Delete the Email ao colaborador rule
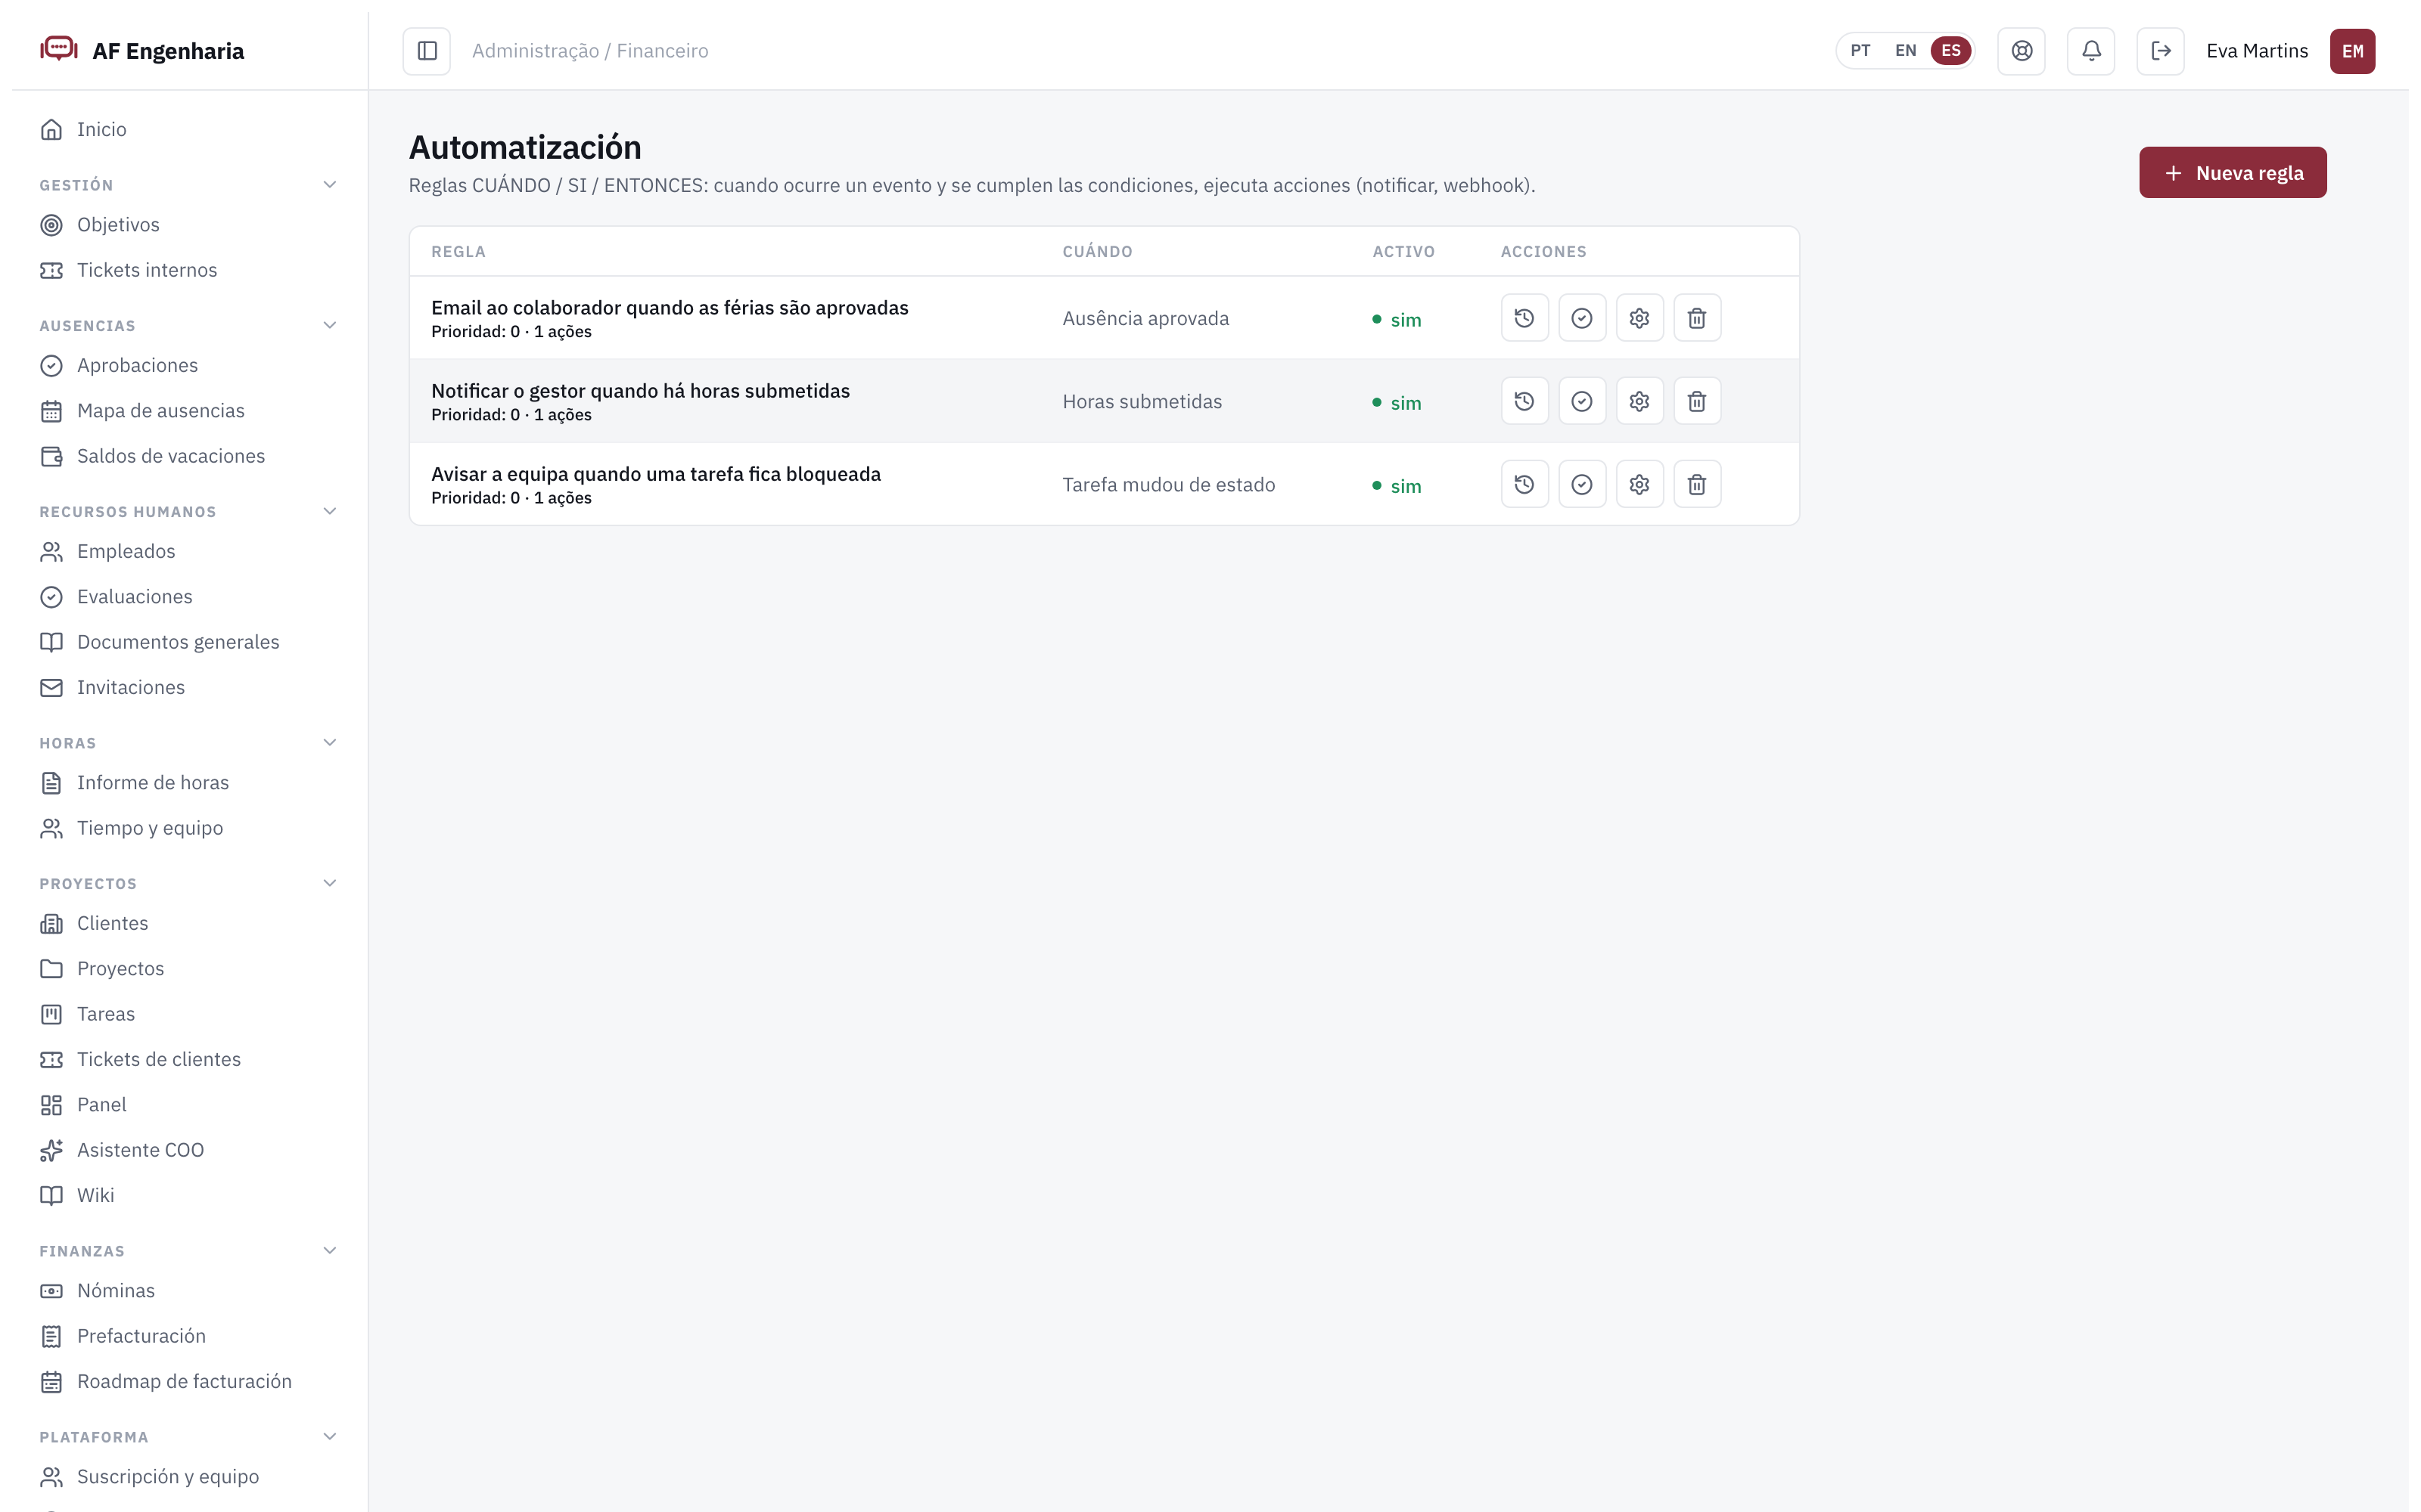This screenshot has height=1512, width=2421. (1697, 318)
